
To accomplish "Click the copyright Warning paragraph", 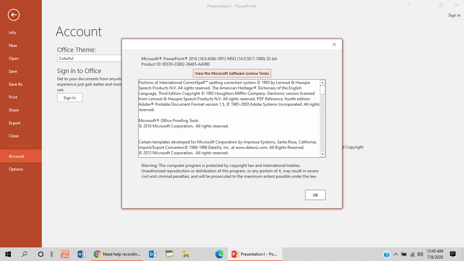I will tap(230, 171).
